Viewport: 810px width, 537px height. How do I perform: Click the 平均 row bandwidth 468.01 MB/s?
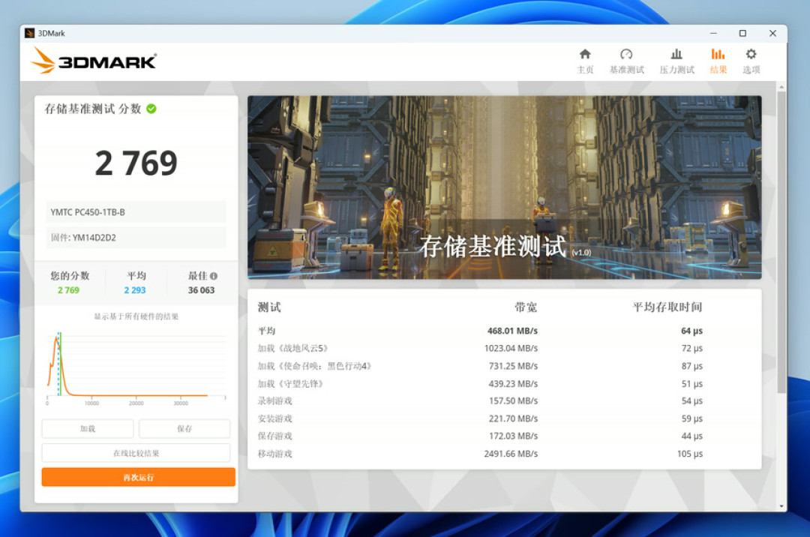pos(512,331)
